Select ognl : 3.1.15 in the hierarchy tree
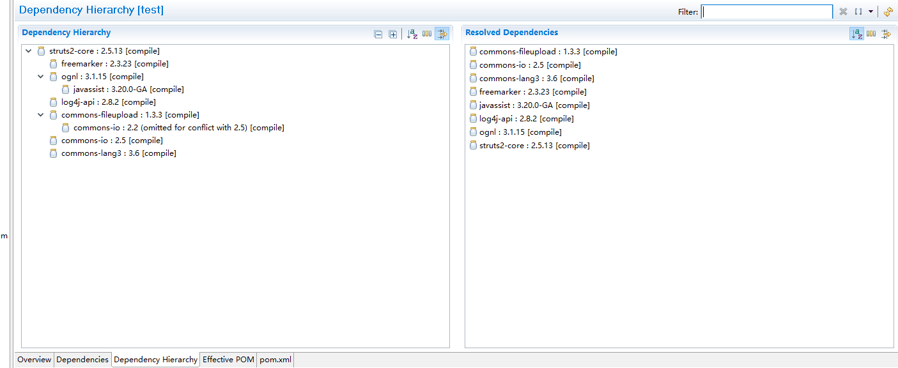Viewport: 898px width, 368px height. coord(102,77)
